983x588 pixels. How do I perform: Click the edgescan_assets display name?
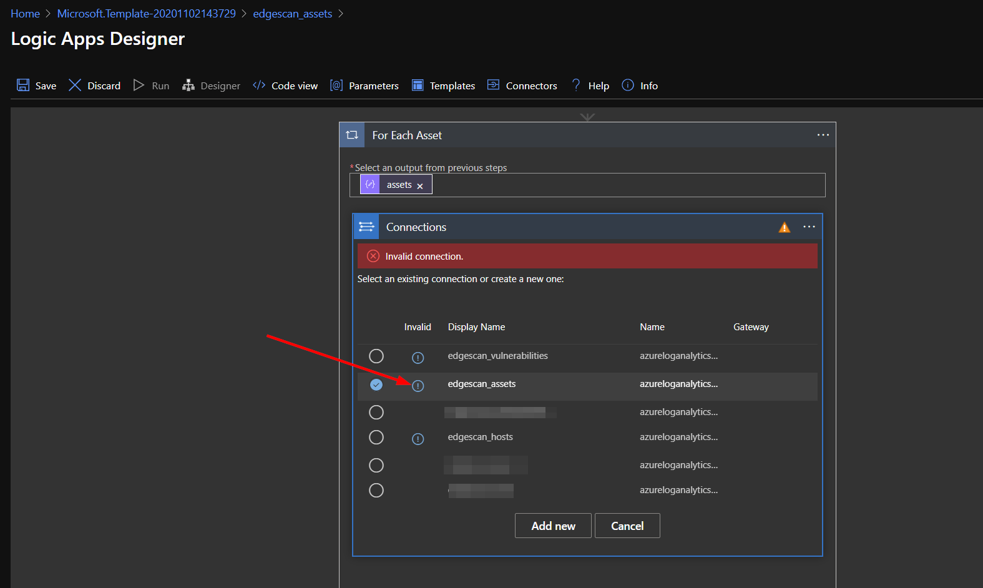tap(482, 384)
